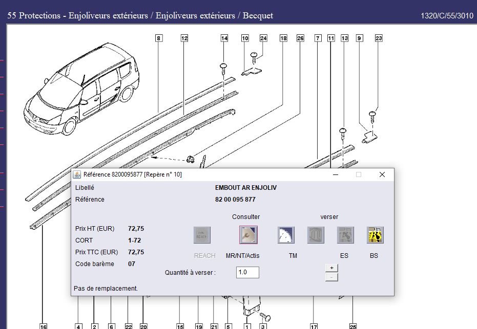Click the Java icon in dialog title bar
The height and width of the screenshot is (329, 477).
(x=77, y=174)
